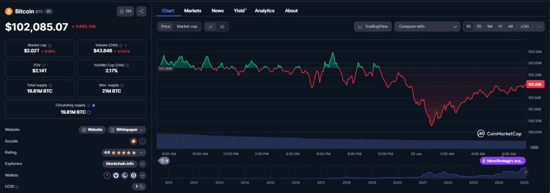550x193 pixels.
Task: Click the 102.09K current price label
Action: [x=535, y=84]
